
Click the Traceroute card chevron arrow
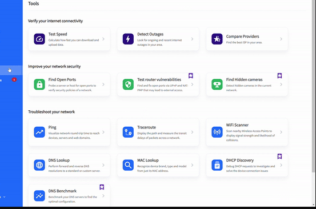click(x=192, y=132)
